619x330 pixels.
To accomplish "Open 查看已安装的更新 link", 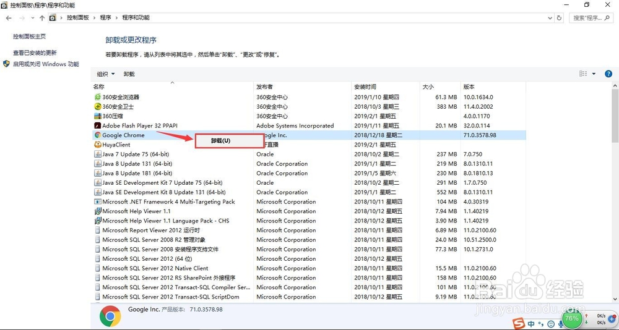I will pyautogui.click(x=35, y=53).
